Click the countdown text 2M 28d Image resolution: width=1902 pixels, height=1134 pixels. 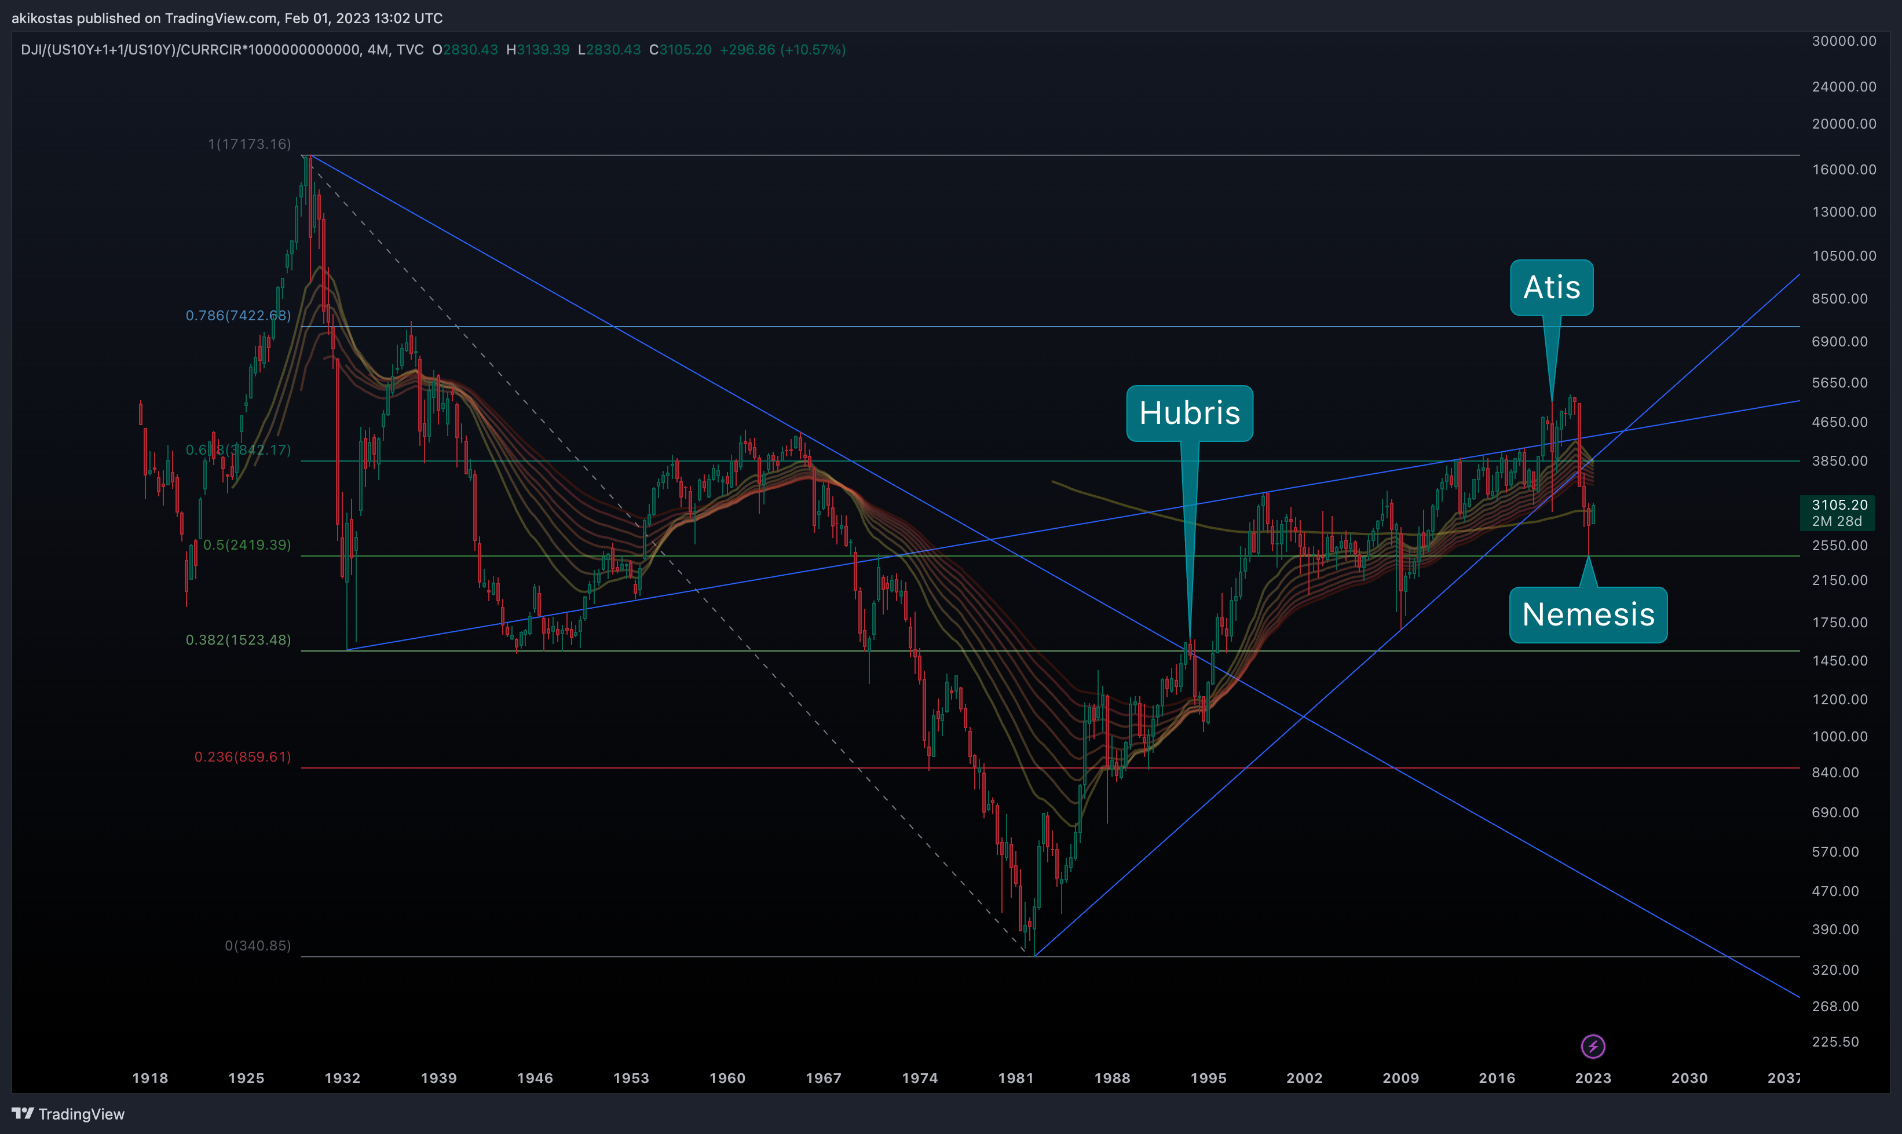pos(1837,521)
